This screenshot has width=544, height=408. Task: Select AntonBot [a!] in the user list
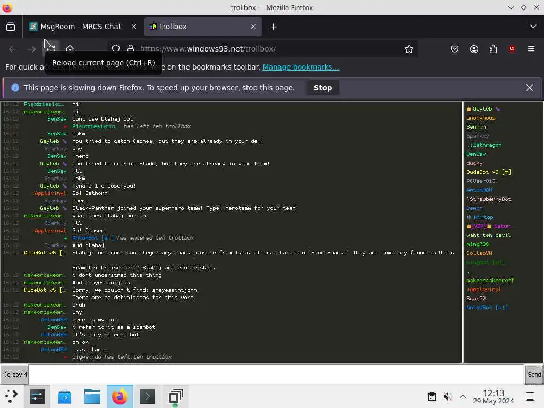click(487, 308)
